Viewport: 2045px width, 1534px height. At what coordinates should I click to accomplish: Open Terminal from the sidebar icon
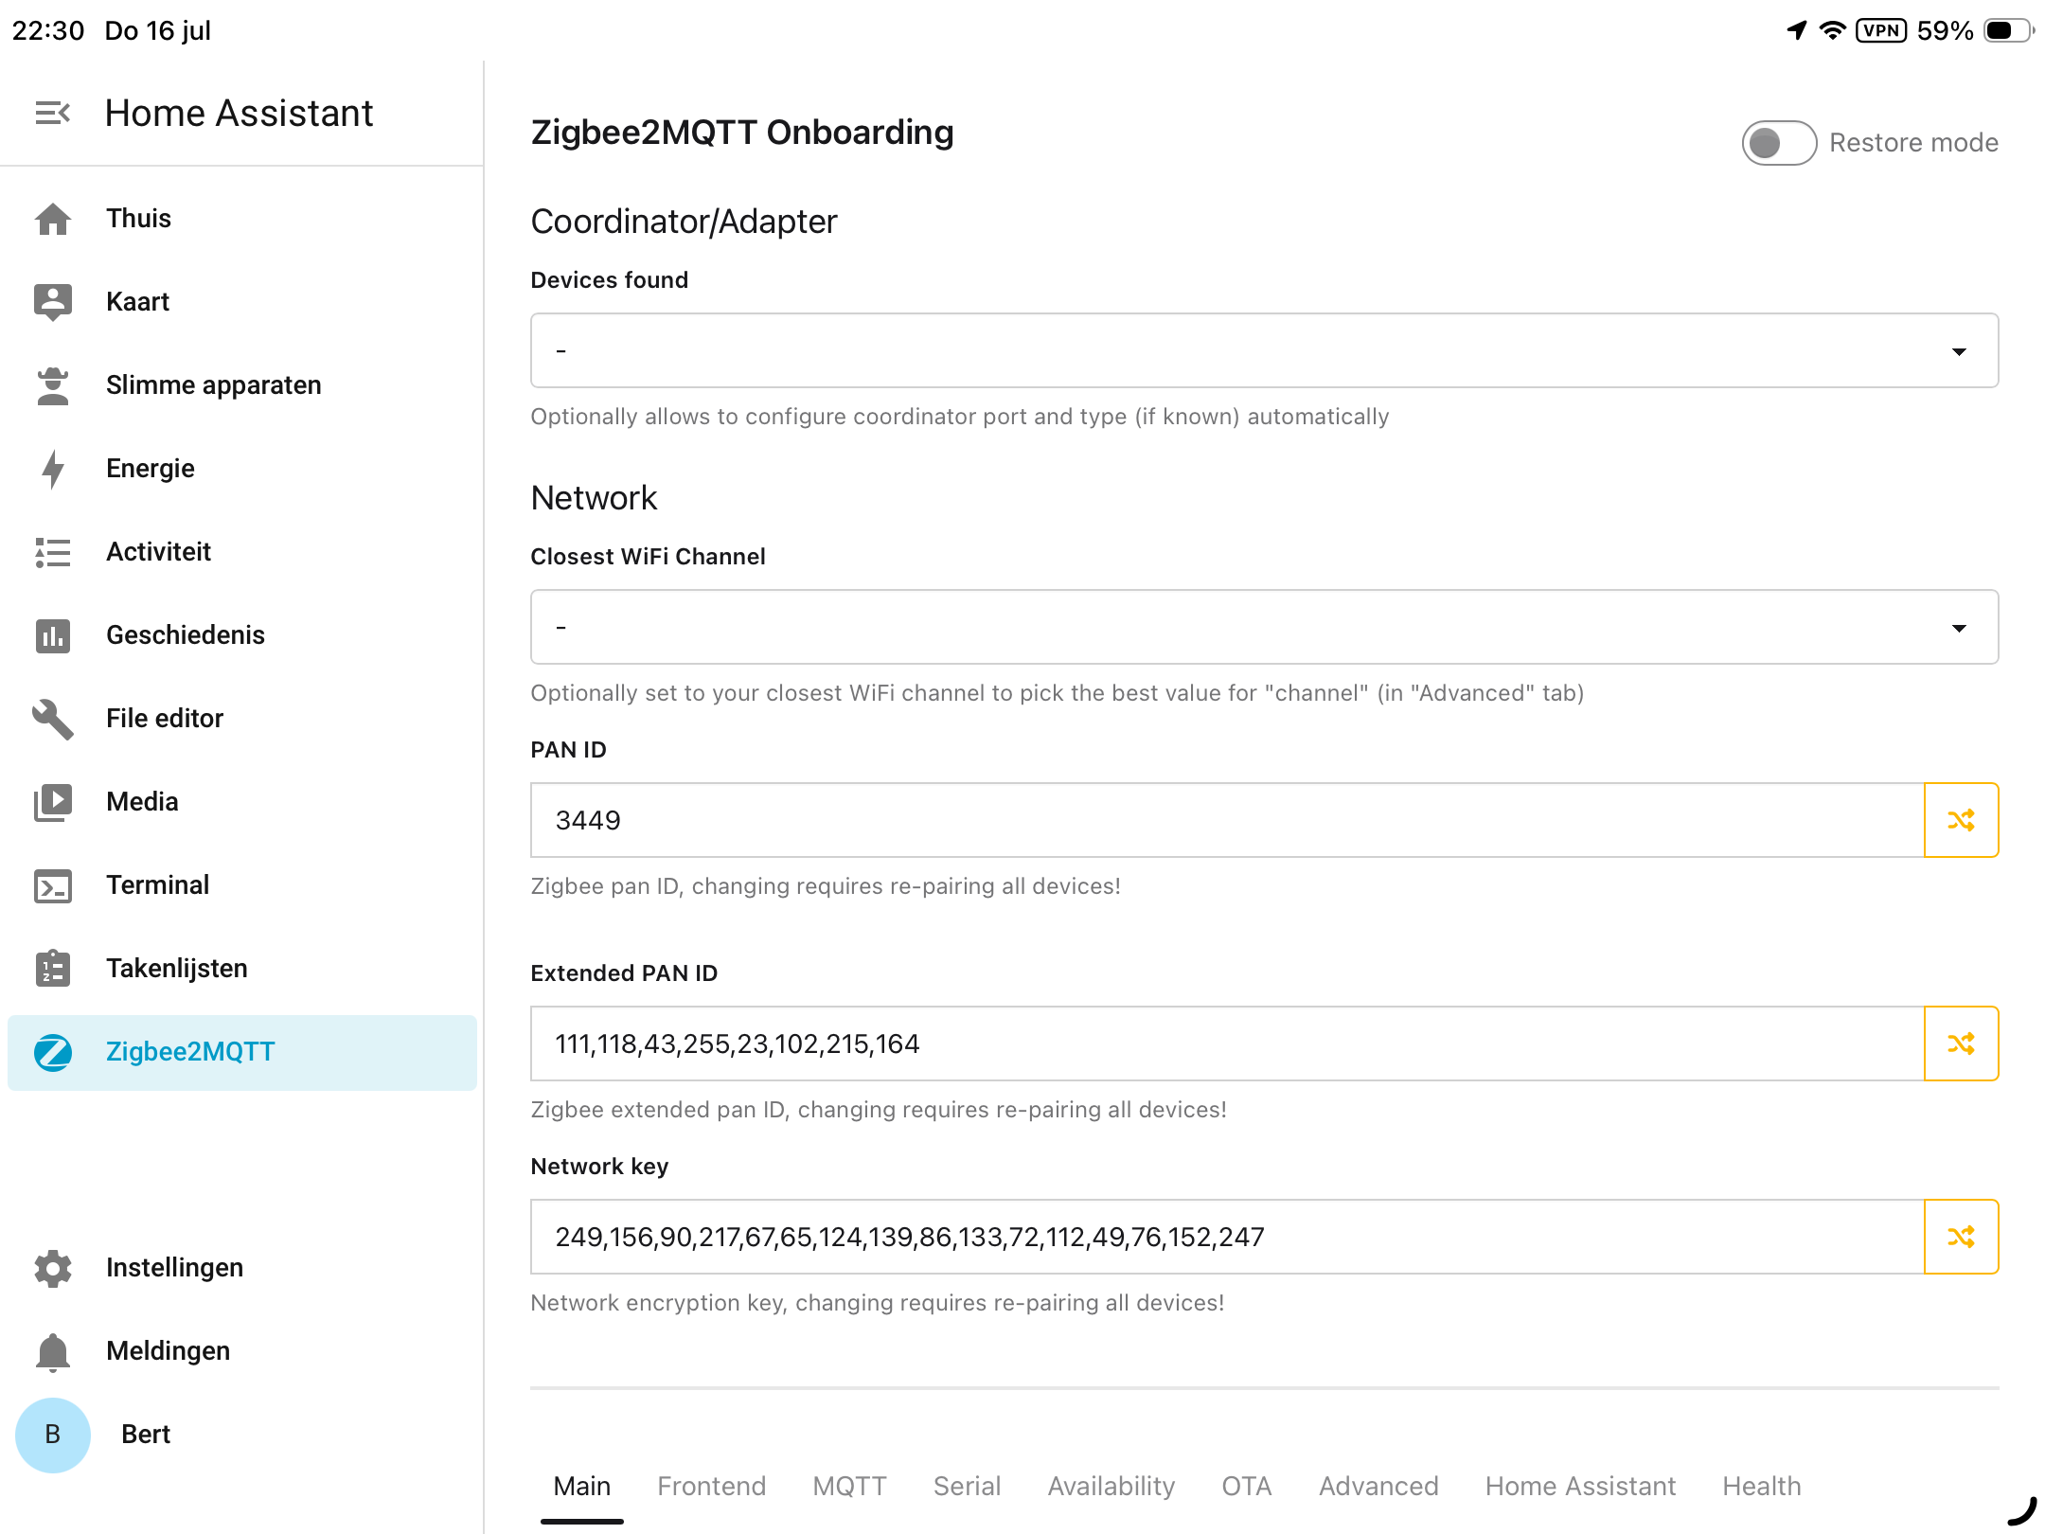(x=53, y=885)
